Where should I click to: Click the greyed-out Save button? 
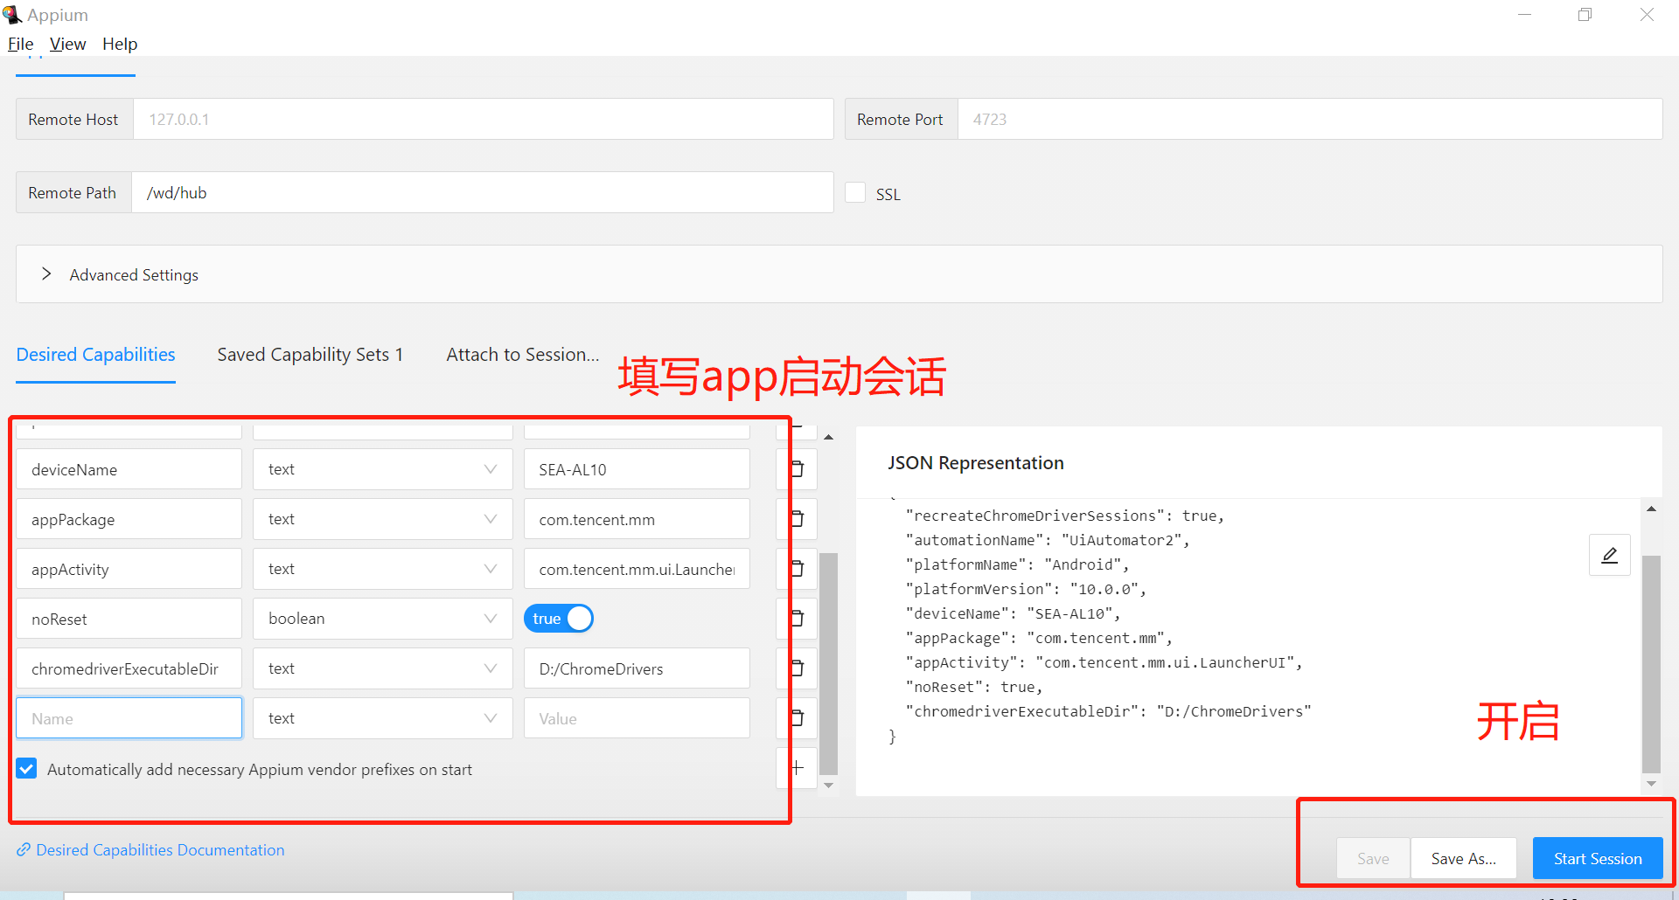tap(1373, 859)
